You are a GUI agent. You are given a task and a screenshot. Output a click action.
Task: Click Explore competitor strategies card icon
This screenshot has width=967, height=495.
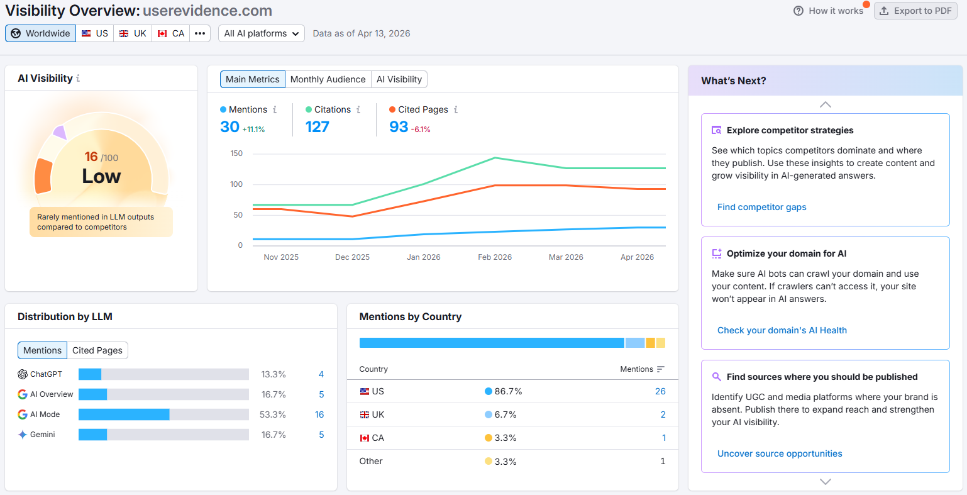pos(717,130)
